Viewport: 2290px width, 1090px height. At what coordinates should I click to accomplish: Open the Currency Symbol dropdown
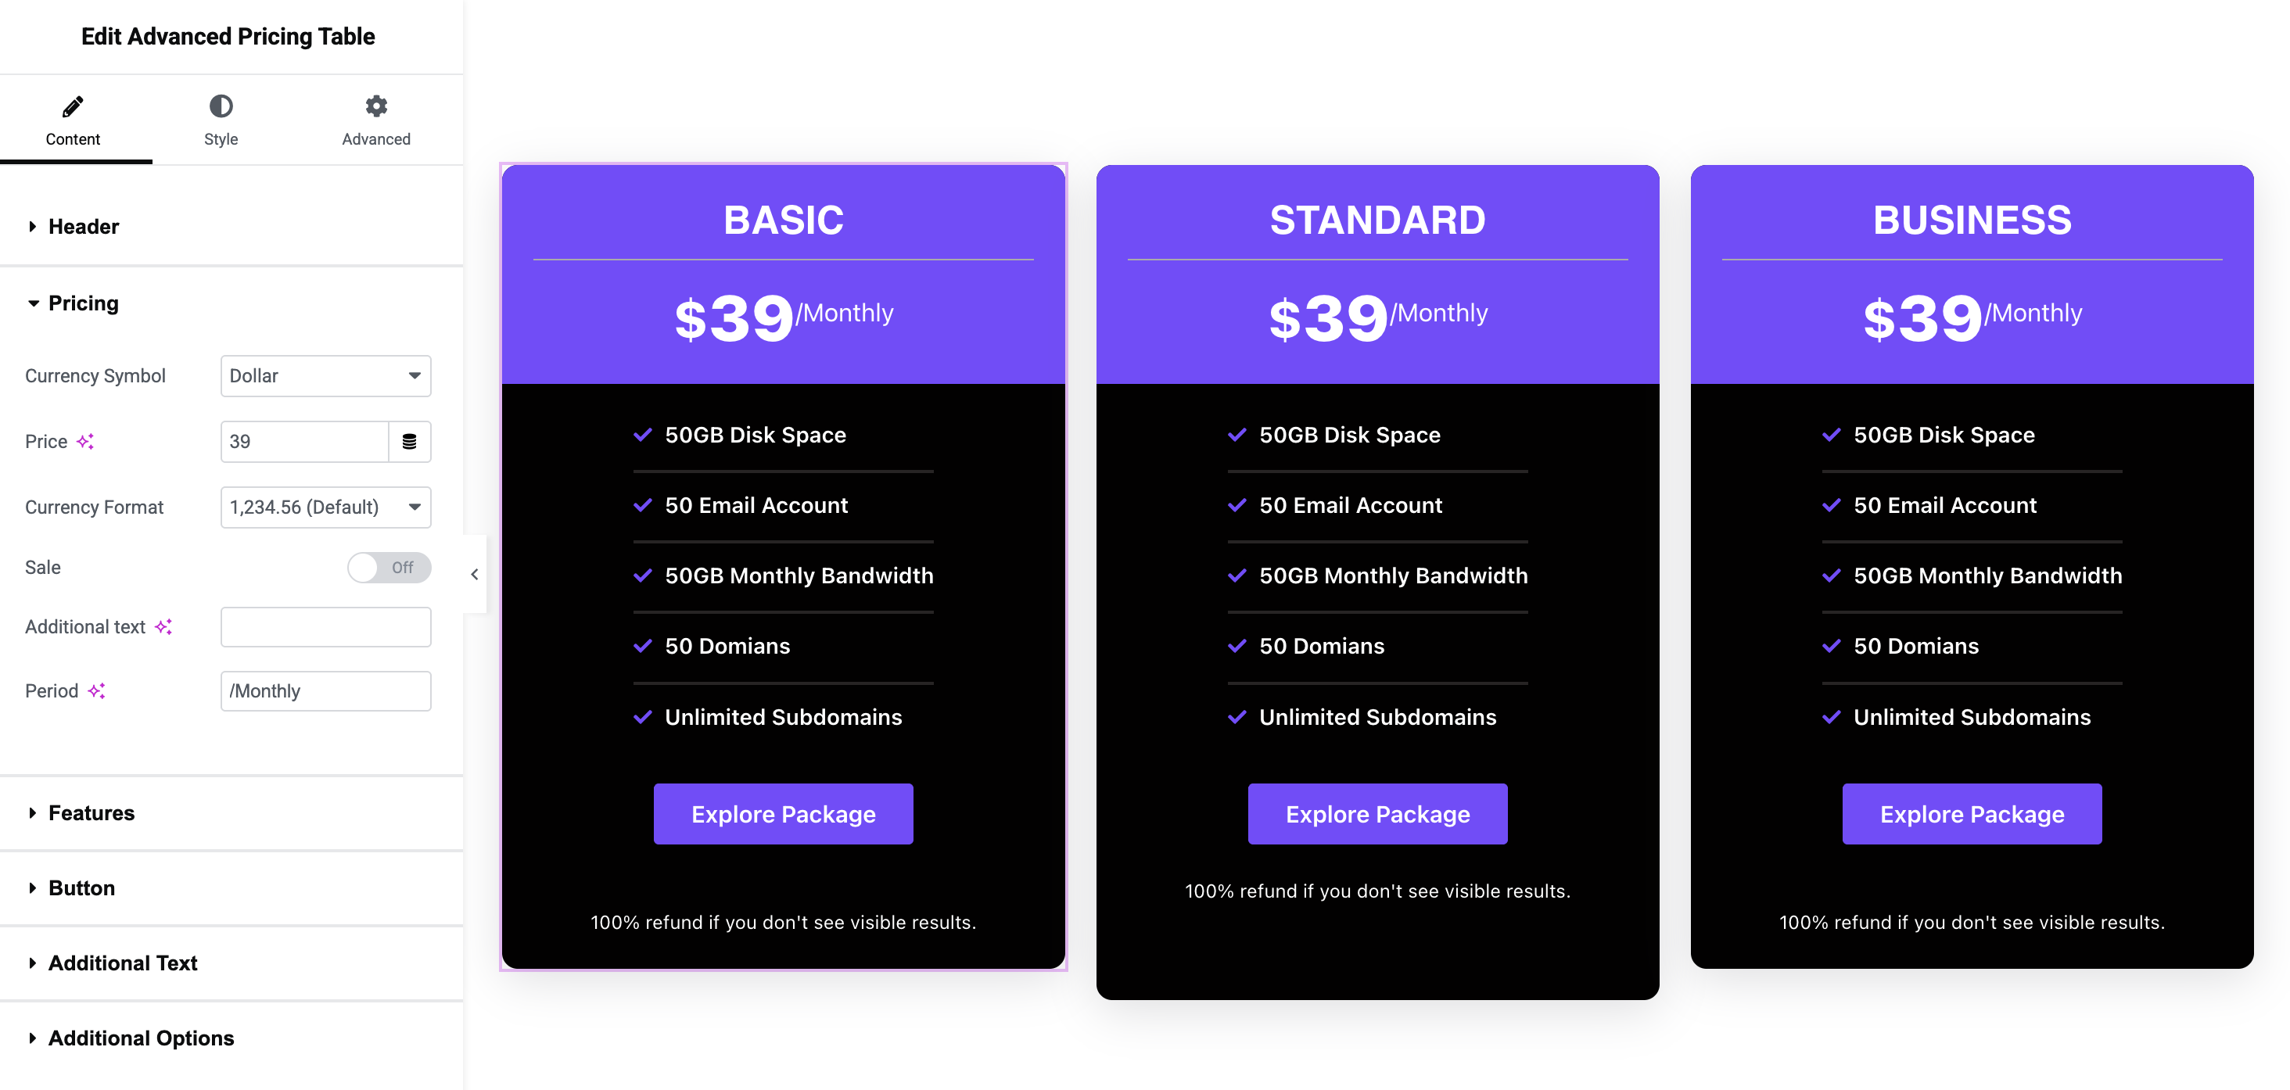[x=325, y=376]
